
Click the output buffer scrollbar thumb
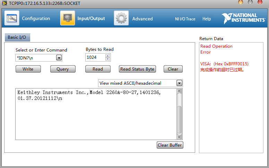click(x=179, y=120)
